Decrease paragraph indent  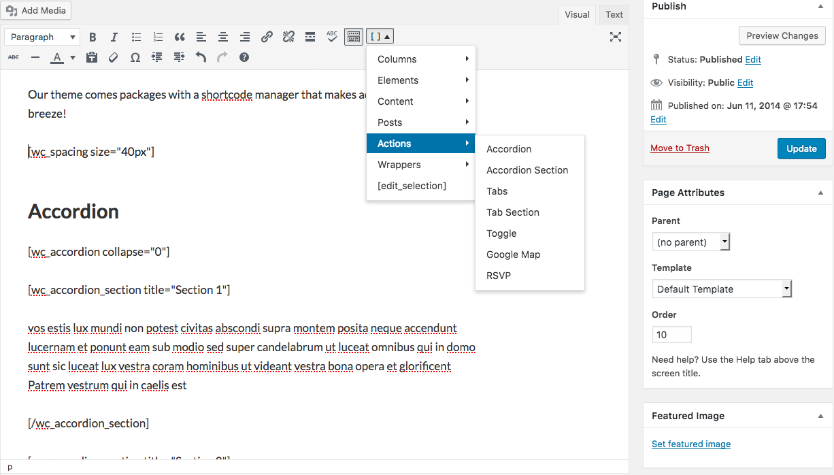(157, 57)
